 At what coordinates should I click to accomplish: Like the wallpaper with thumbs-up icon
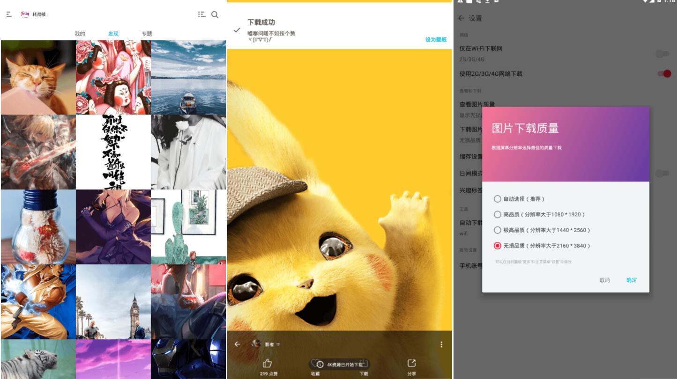[268, 363]
